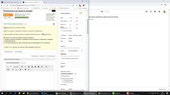Select the 'all personal' radio button

tap(63, 82)
